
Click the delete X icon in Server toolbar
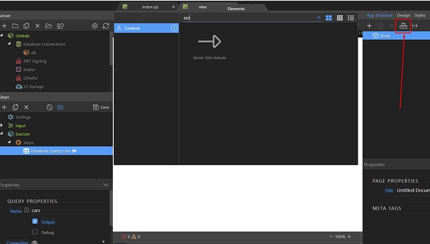tap(37, 26)
